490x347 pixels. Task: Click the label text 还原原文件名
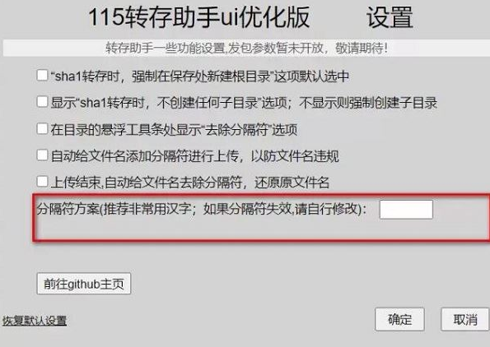coord(292,183)
